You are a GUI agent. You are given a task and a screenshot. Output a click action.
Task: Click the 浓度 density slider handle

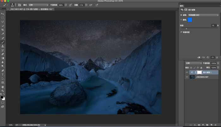tap(186, 28)
